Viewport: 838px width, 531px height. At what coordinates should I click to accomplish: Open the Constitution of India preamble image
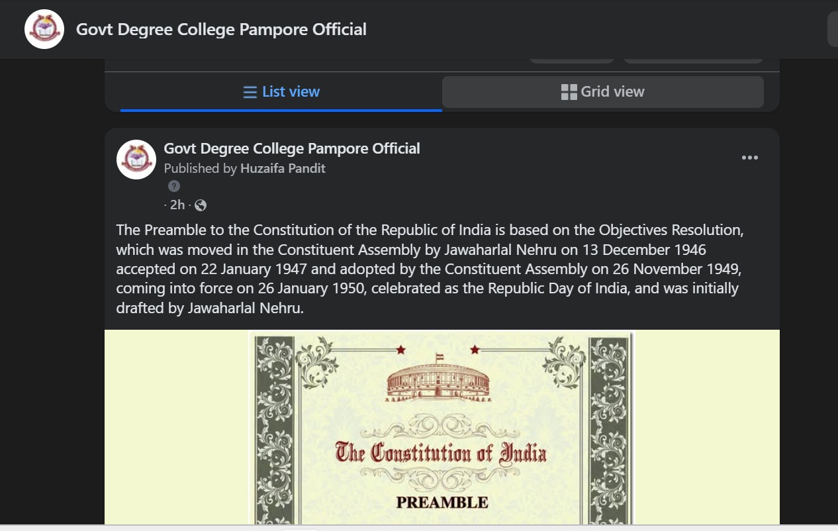(x=442, y=428)
